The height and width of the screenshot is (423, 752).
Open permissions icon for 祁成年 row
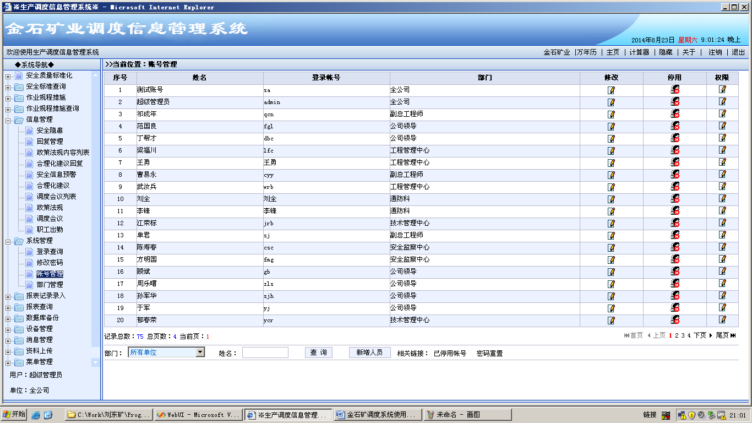(722, 113)
